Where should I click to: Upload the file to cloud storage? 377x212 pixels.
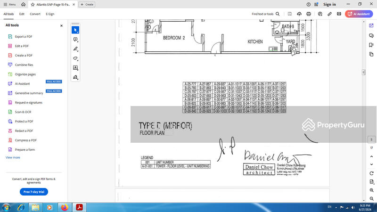[x=299, y=14]
